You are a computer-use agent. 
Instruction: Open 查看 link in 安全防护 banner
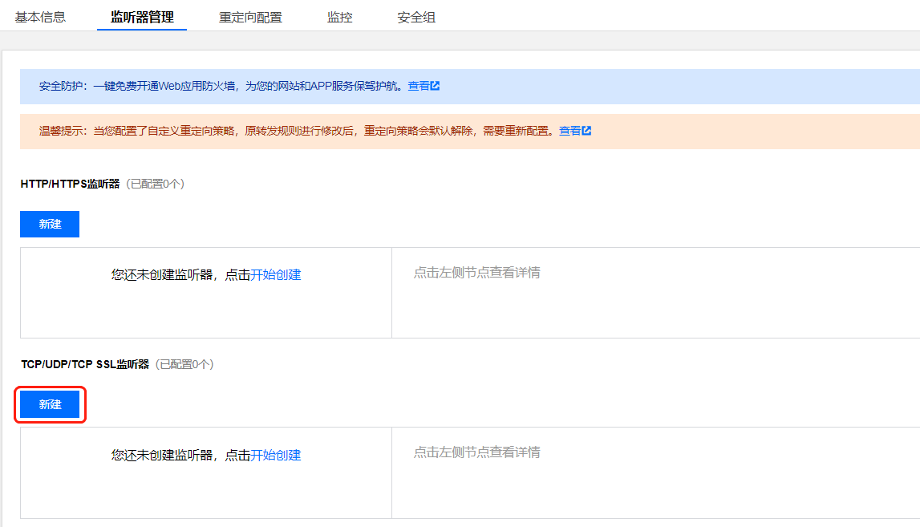419,87
